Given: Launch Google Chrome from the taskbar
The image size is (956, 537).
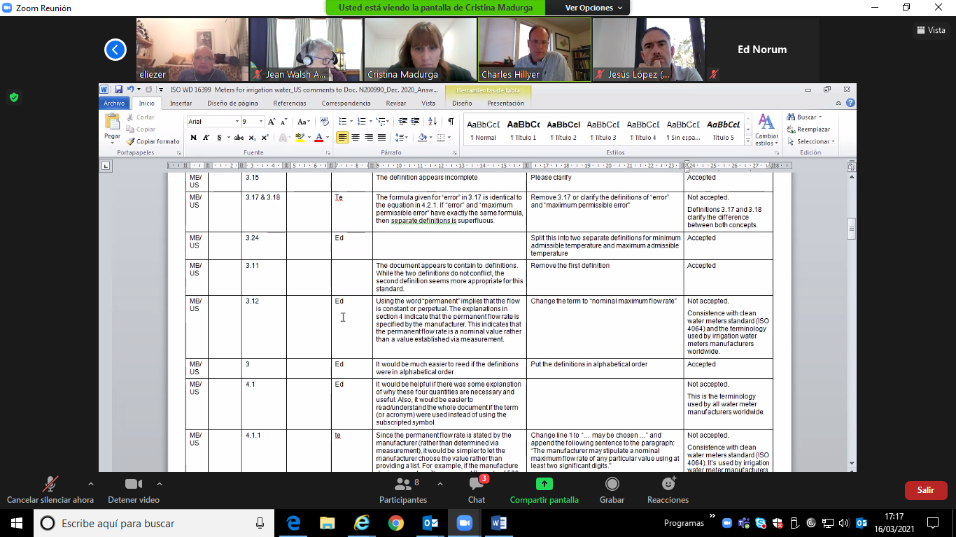Looking at the screenshot, I should click(x=396, y=523).
